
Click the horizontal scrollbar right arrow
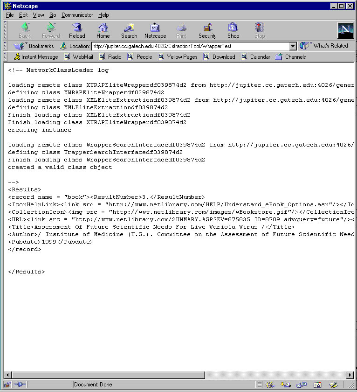point(350,375)
